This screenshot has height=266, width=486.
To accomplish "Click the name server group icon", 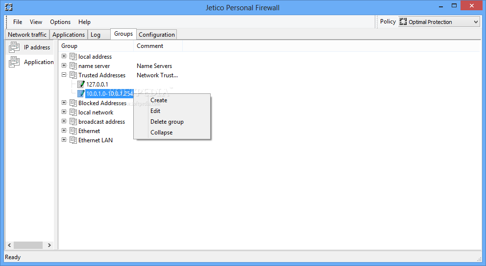I will coord(73,66).
